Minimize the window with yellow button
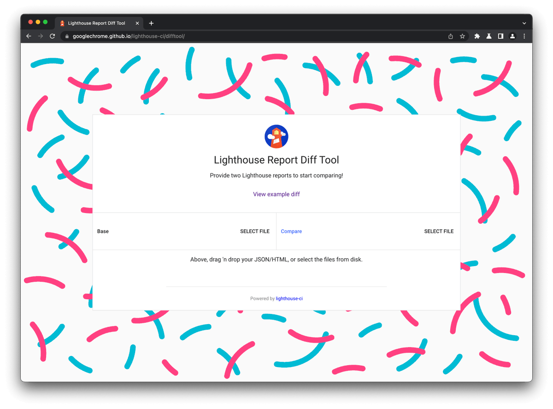Image resolution: width=553 pixels, height=409 pixels. point(38,22)
